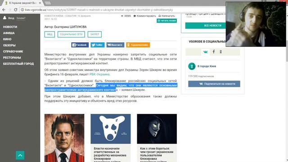Click the 'В городе Киев' group avatar
Image resolution: width=288 pixels, height=162 pixels.
pos(192,66)
